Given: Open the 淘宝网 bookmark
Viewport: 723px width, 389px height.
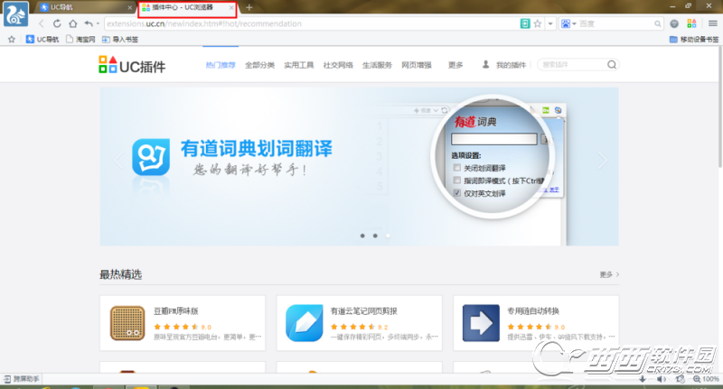Looking at the screenshot, I should [x=80, y=39].
